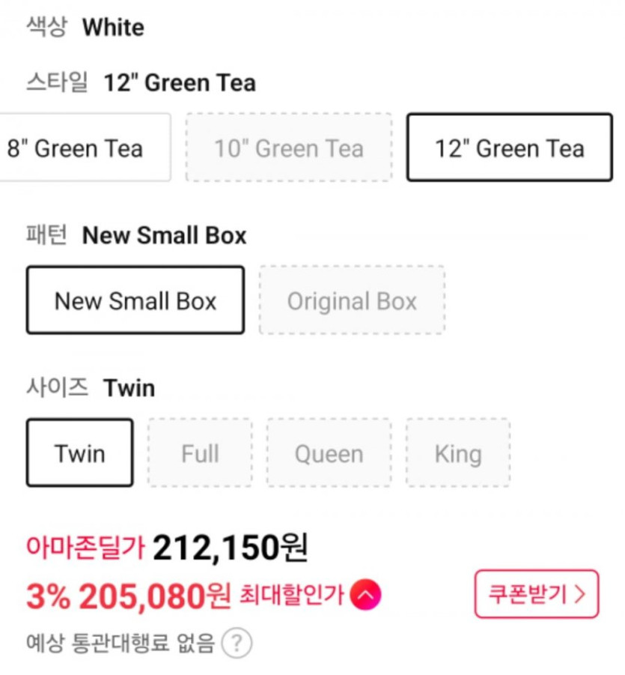
Task: Tap the 최대할인가 text label
Action: tap(291, 596)
